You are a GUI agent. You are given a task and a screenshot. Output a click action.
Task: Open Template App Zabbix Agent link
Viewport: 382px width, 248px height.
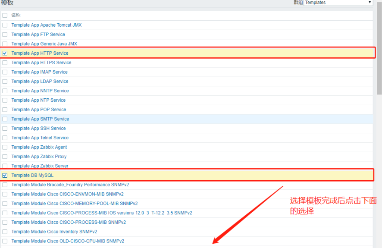click(x=39, y=147)
